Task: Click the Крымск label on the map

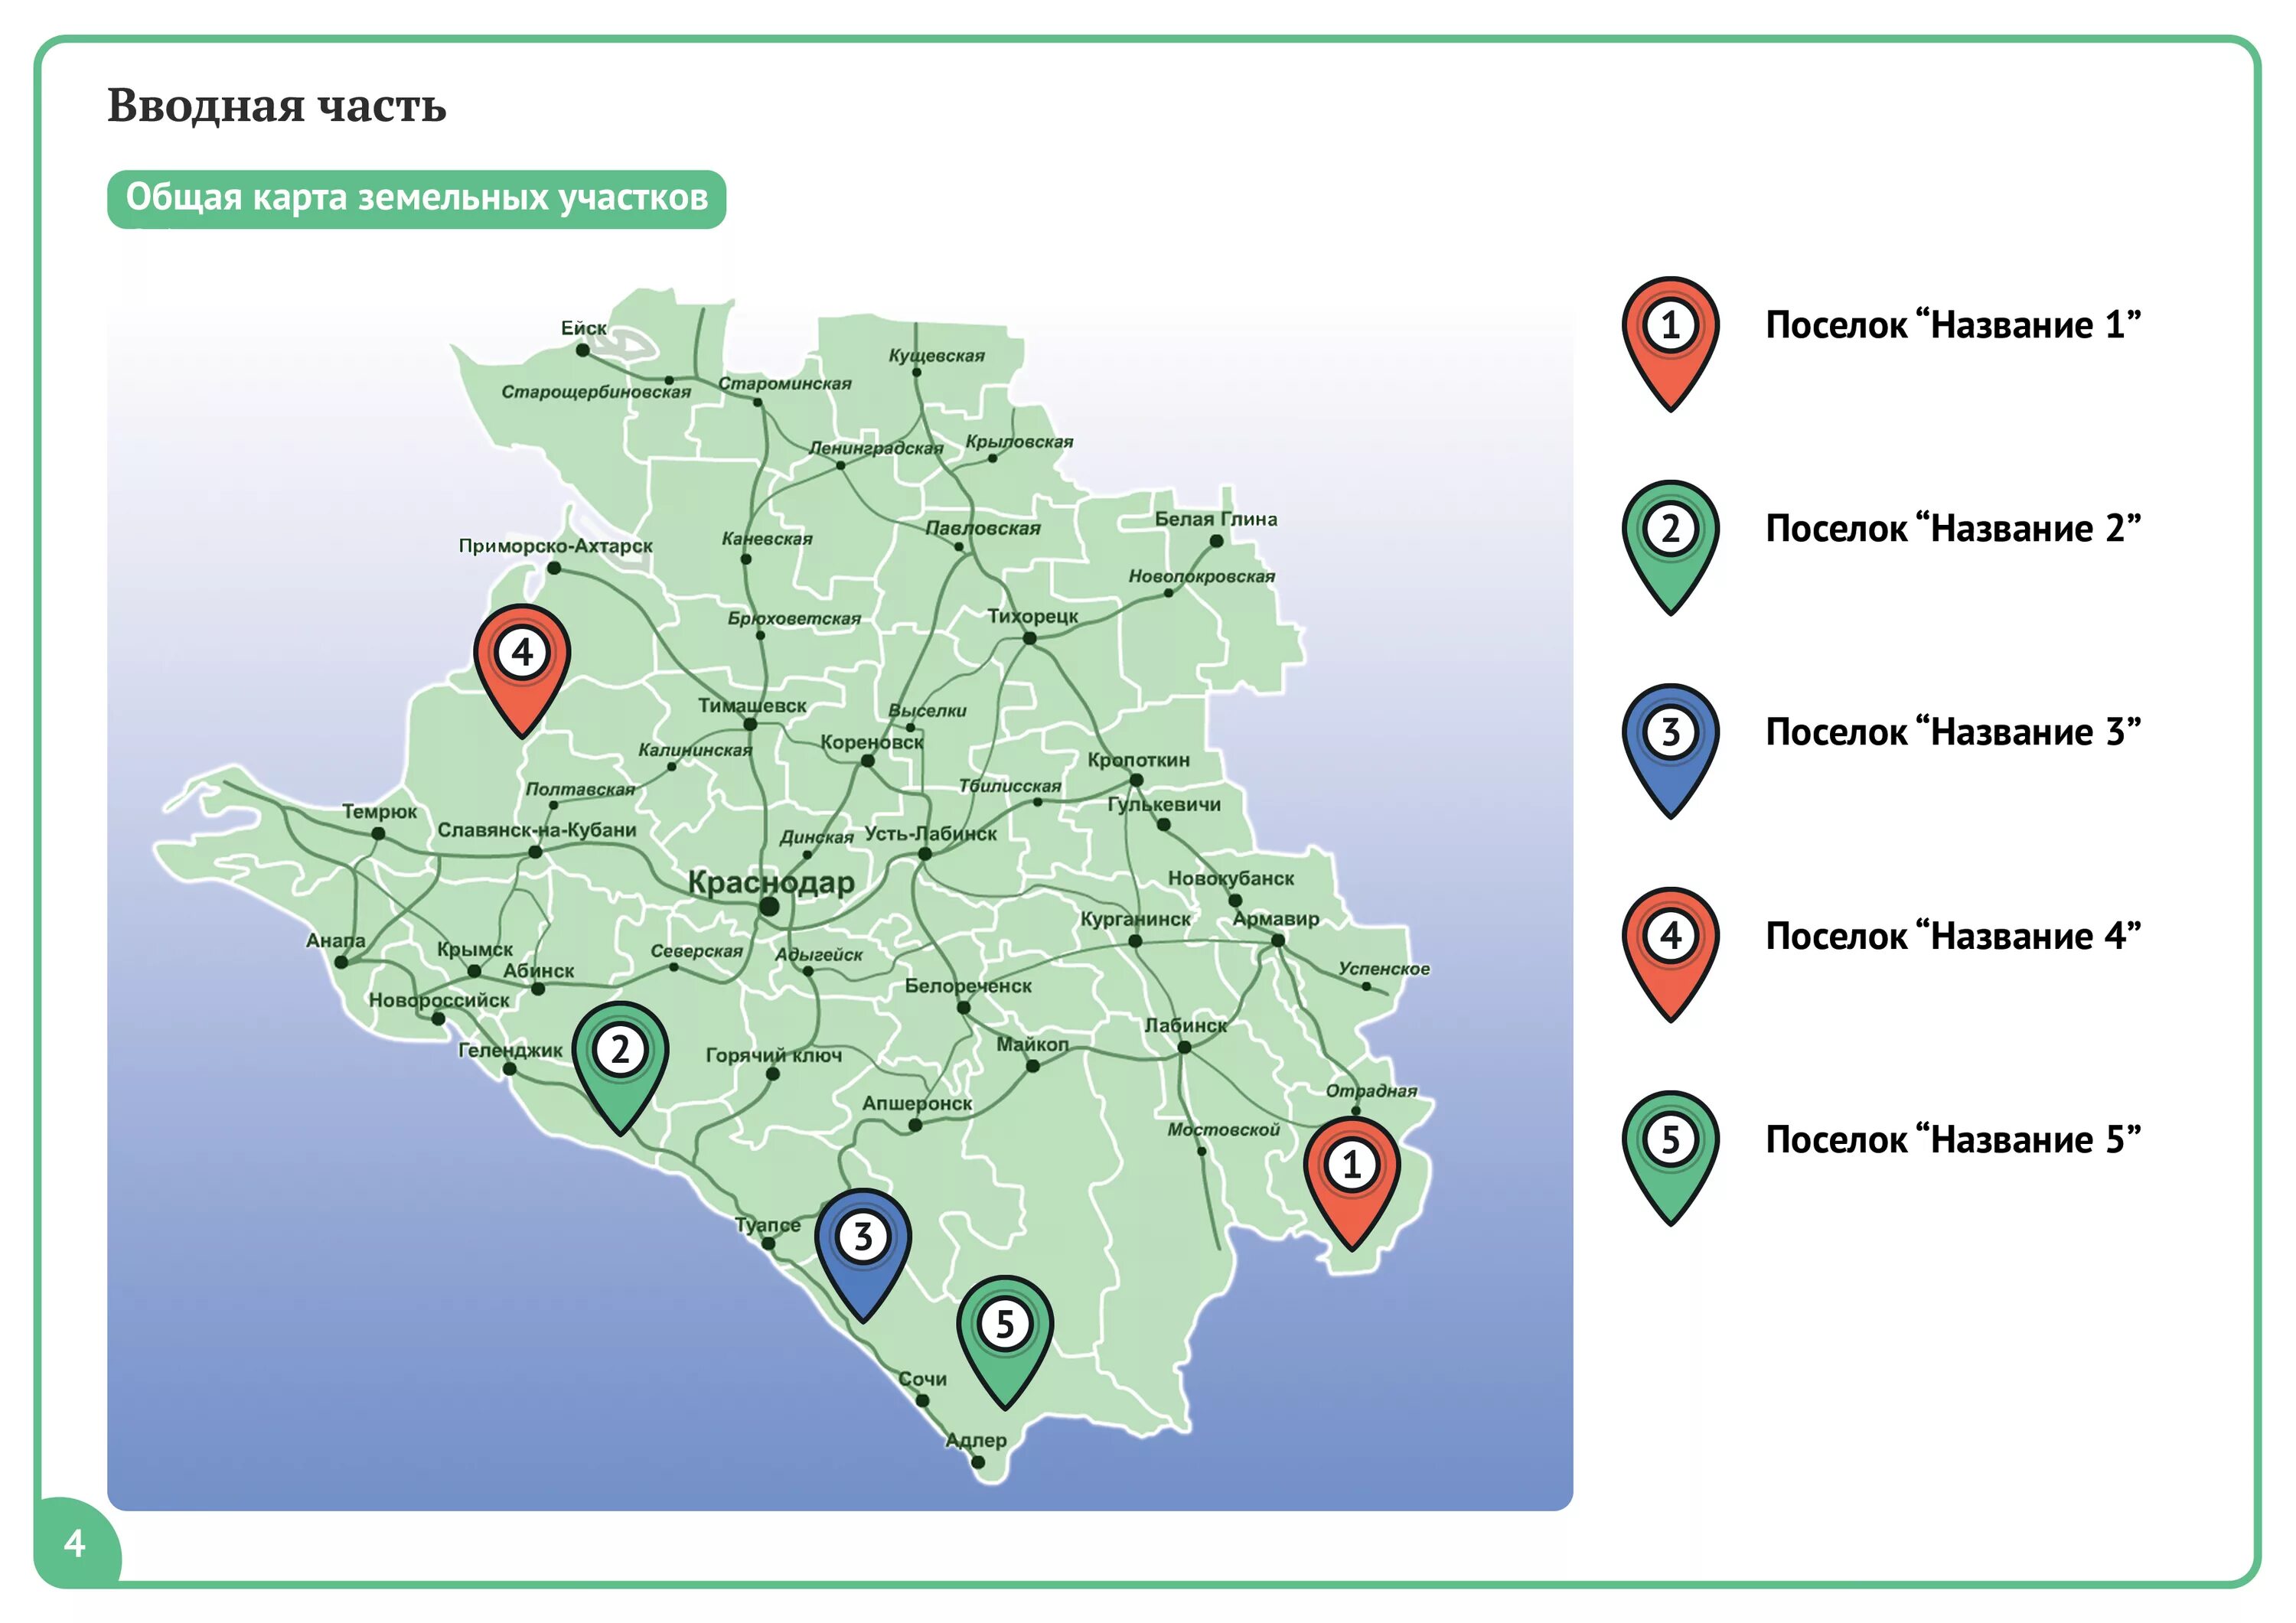Action: tap(475, 950)
